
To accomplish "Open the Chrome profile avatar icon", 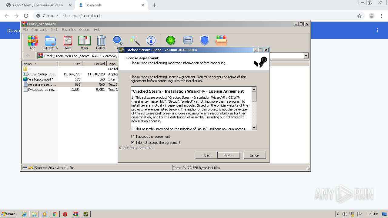I will coord(372,16).
